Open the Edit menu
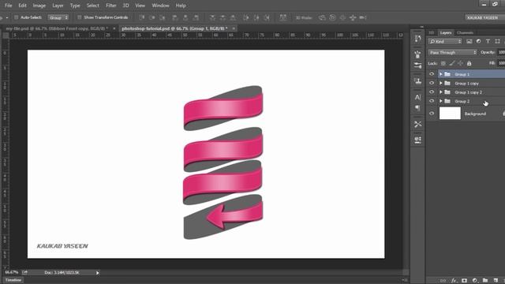505x284 pixels. pos(23,6)
